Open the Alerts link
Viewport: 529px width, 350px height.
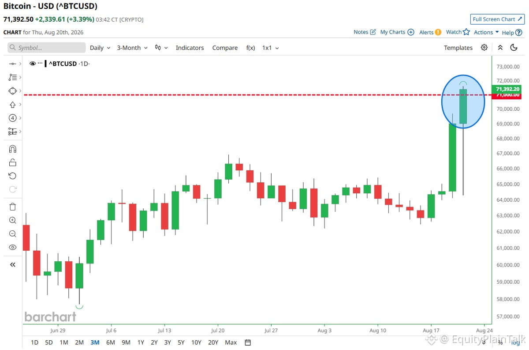pyautogui.click(x=430, y=32)
